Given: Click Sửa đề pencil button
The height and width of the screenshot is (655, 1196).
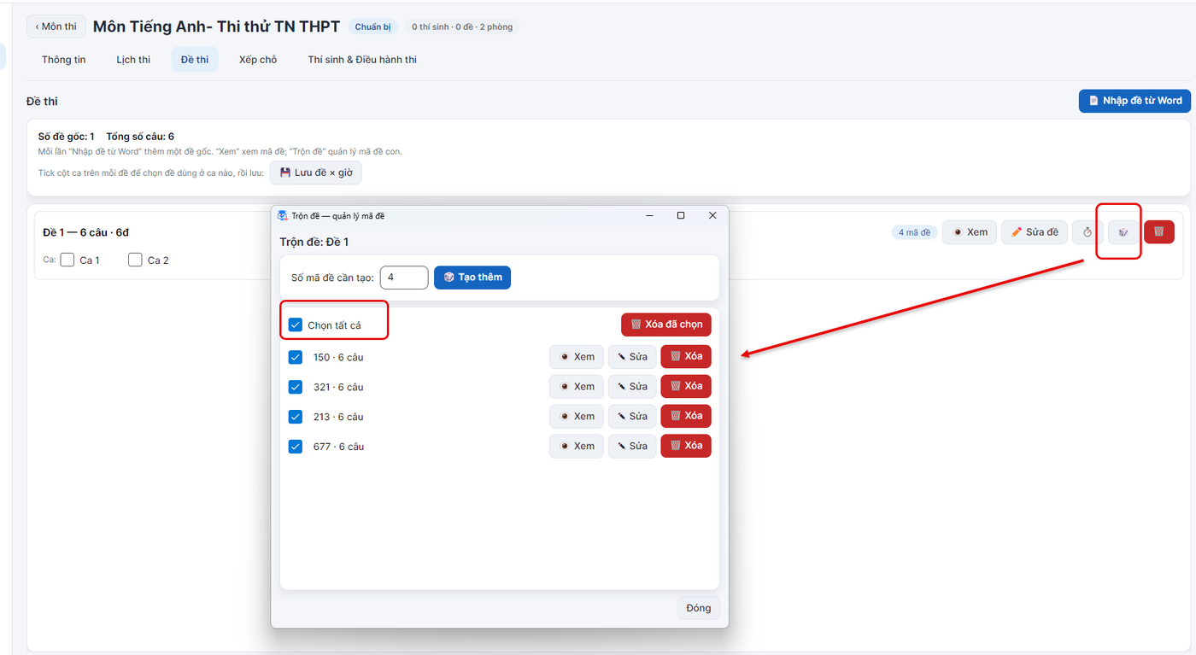Looking at the screenshot, I should pos(1034,232).
